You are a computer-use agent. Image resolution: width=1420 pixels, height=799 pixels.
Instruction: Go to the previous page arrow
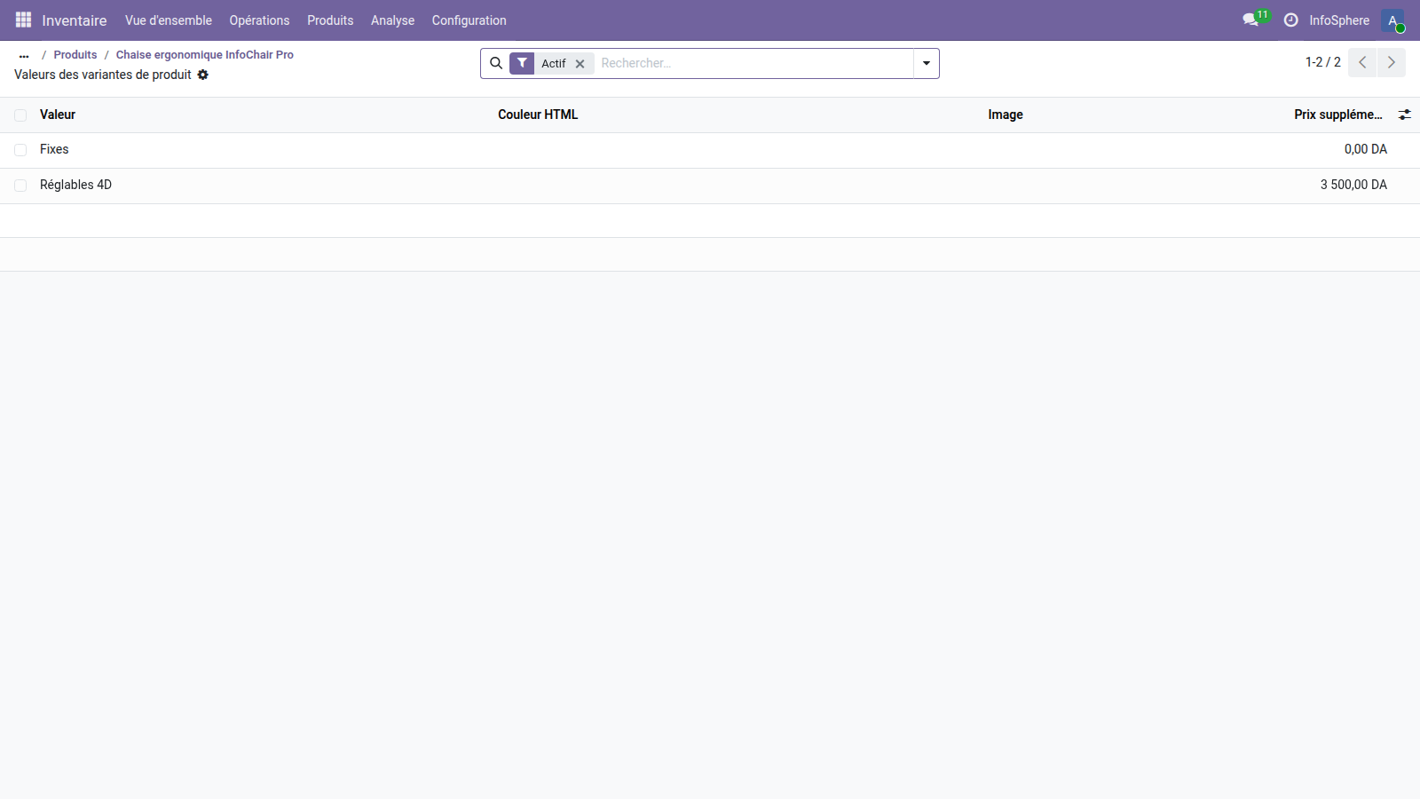(1362, 62)
